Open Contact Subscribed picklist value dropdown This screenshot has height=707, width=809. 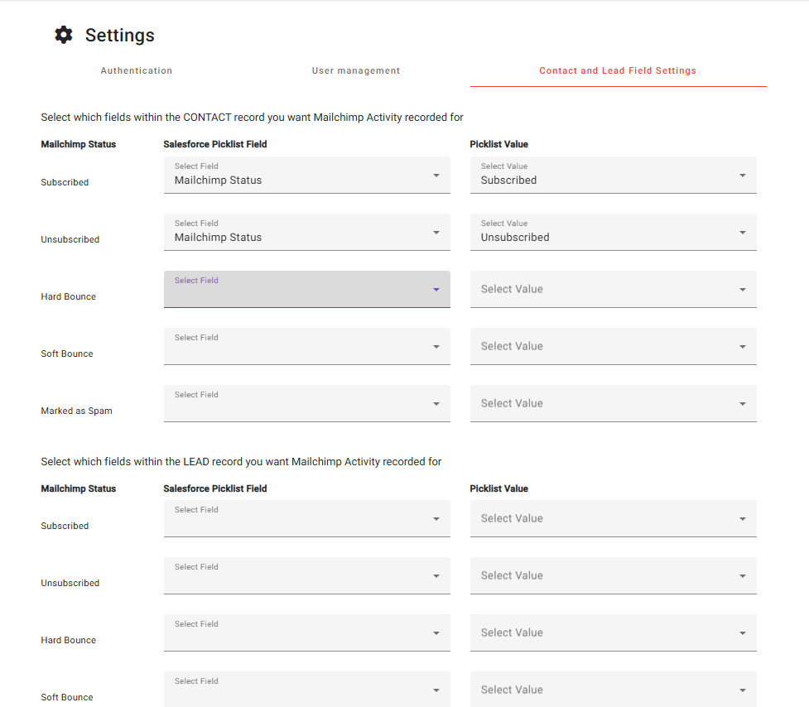point(613,175)
